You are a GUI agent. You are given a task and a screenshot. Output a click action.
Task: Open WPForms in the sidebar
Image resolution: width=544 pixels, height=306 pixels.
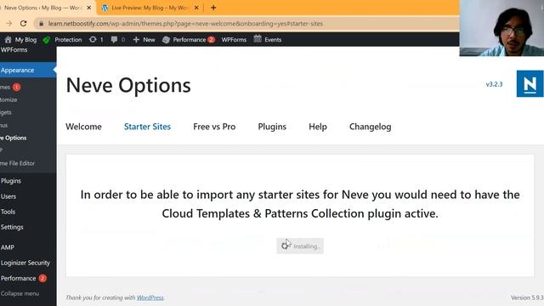14,50
